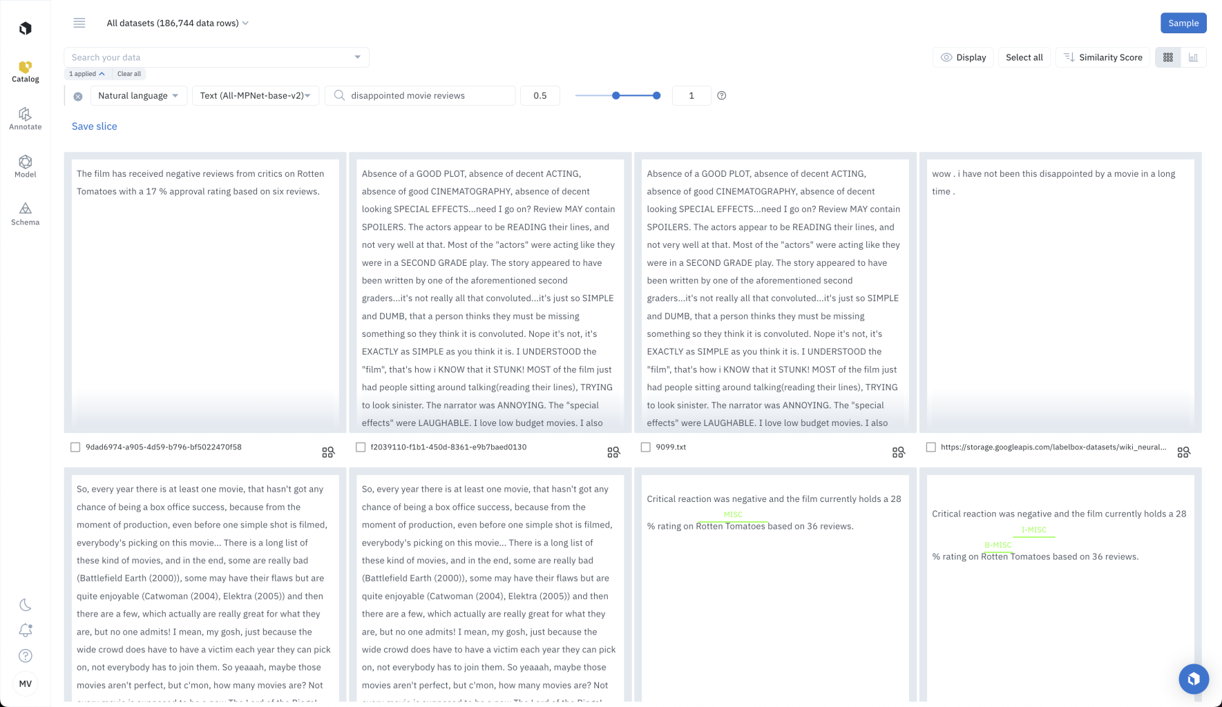Open notifications bell icon
This screenshot has height=707, width=1222.
pyautogui.click(x=26, y=630)
